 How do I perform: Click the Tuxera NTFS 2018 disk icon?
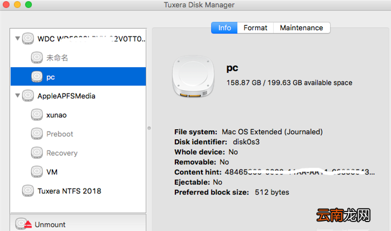tap(28, 191)
